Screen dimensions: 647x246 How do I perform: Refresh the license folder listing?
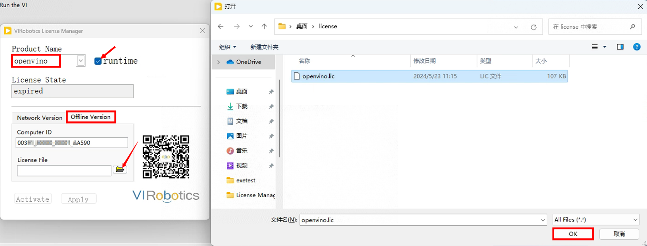click(534, 27)
